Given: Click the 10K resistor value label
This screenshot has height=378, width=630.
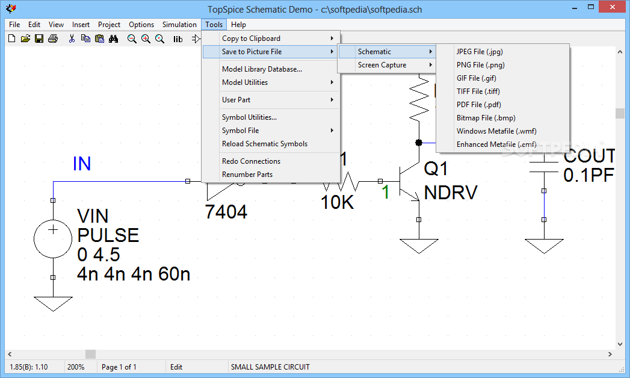Looking at the screenshot, I should [x=338, y=202].
